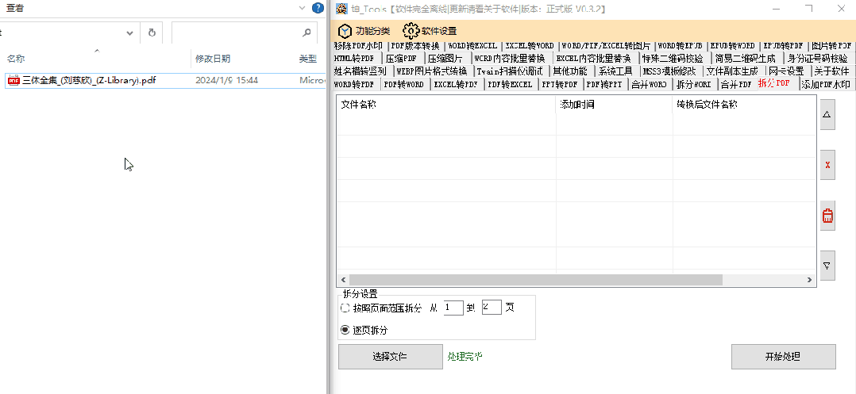Click the 查看 ribbon tab in Explorer
The height and width of the screenshot is (394, 856).
15,8
